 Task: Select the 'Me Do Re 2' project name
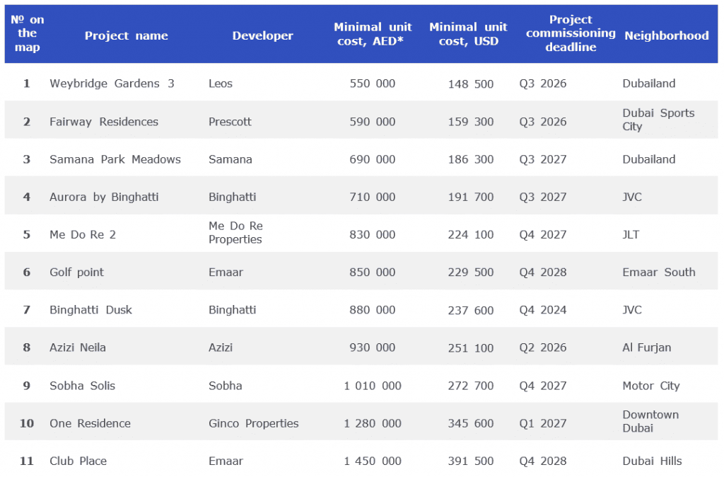pyautogui.click(x=83, y=235)
